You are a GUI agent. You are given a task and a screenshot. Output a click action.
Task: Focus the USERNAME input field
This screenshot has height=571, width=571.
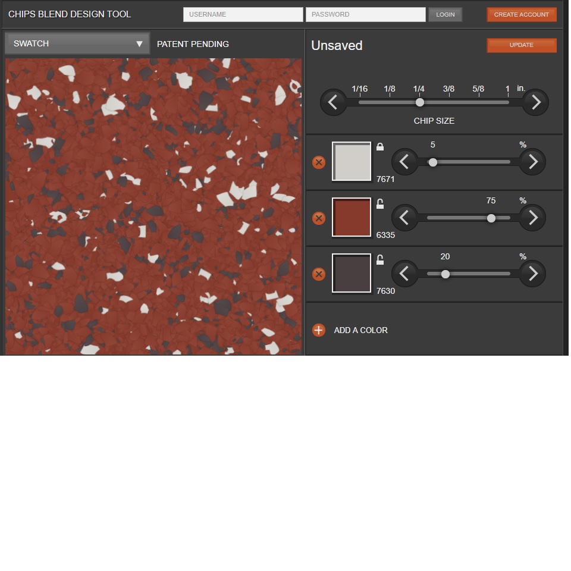pyautogui.click(x=243, y=14)
